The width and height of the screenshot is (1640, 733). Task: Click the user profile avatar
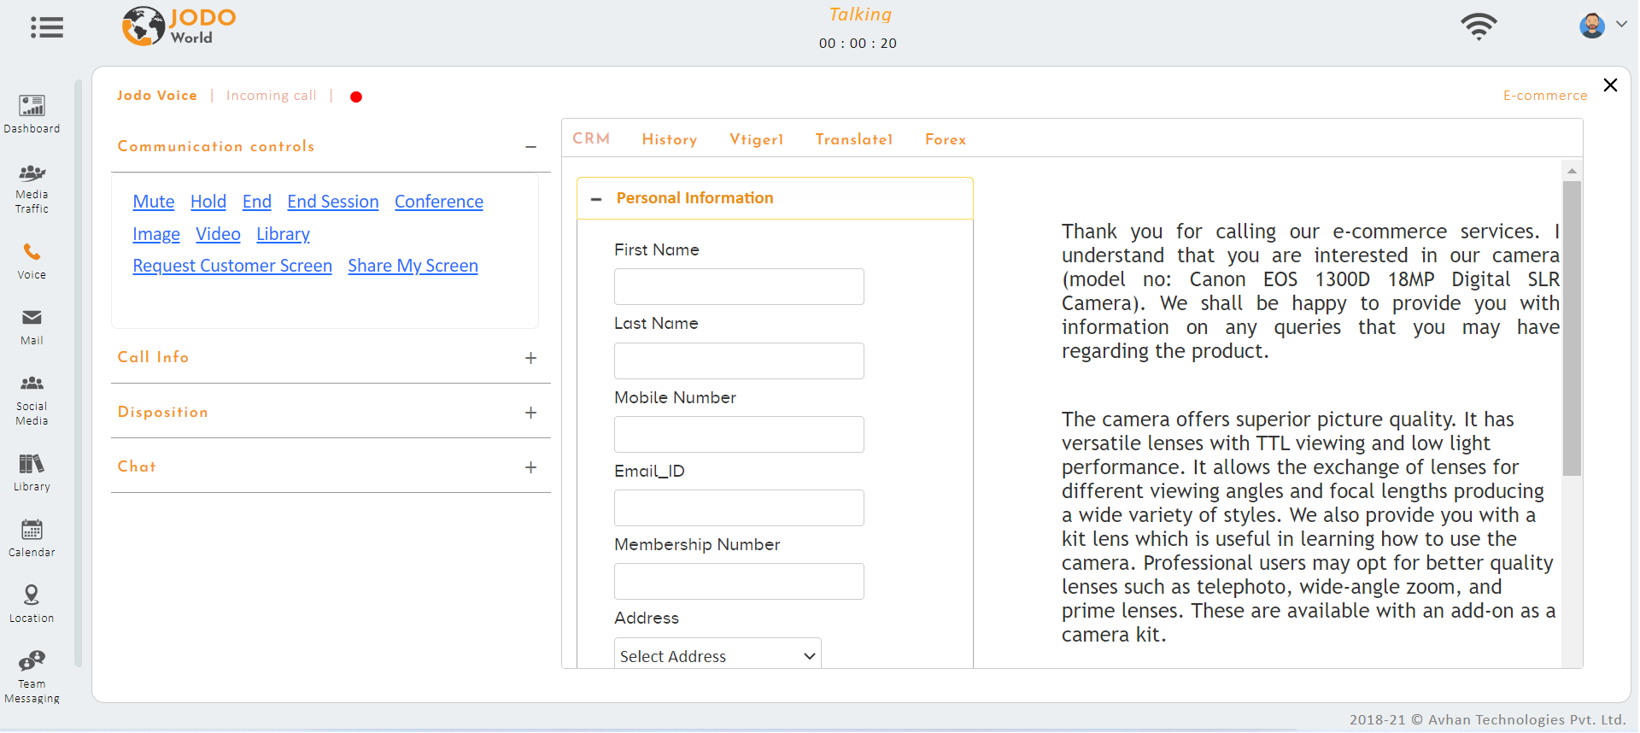click(1591, 26)
